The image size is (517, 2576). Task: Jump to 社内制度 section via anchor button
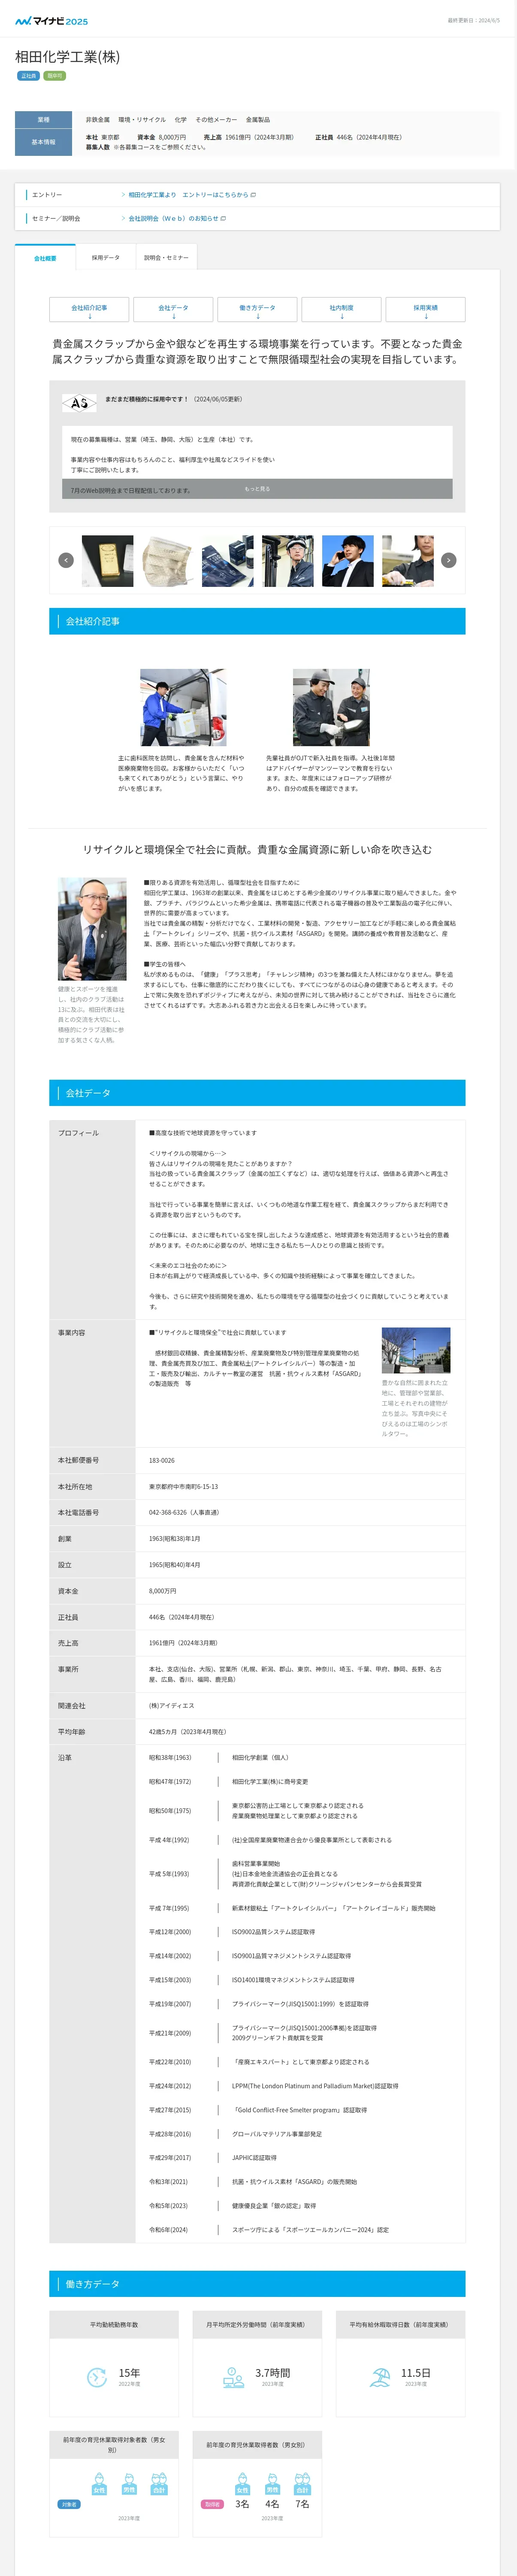coord(341,310)
